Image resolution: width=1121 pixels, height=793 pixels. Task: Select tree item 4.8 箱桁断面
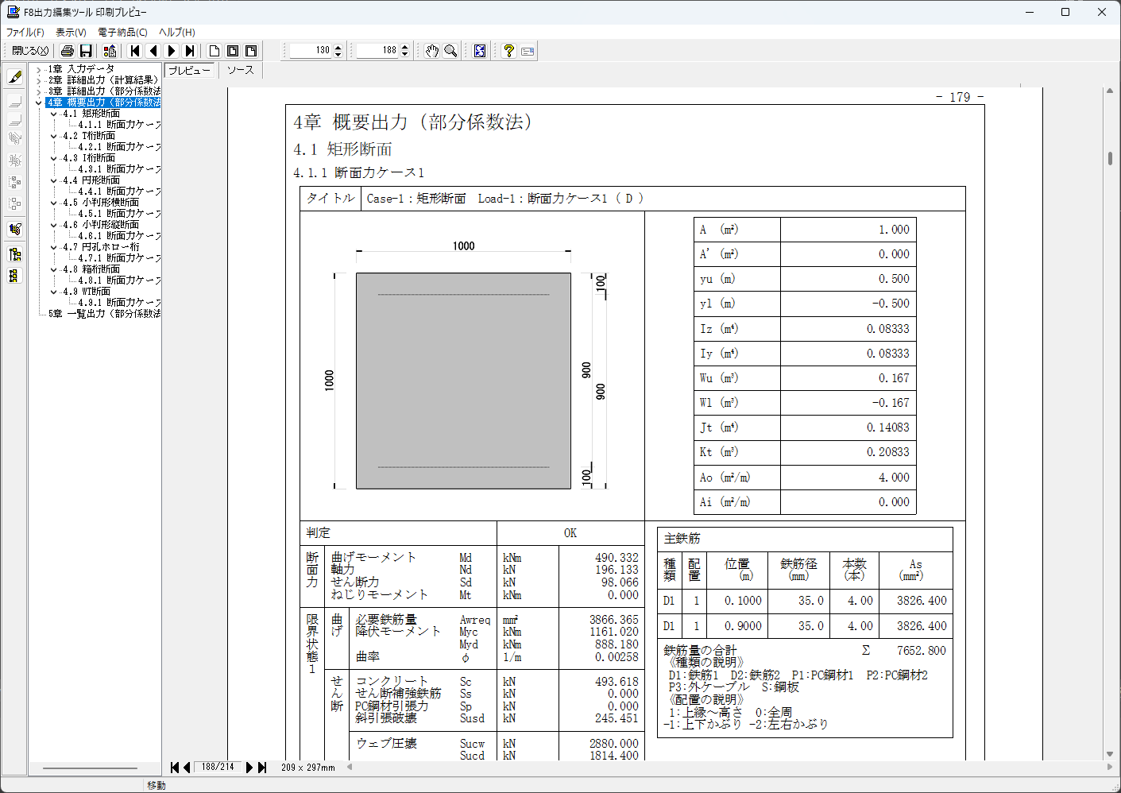click(91, 269)
